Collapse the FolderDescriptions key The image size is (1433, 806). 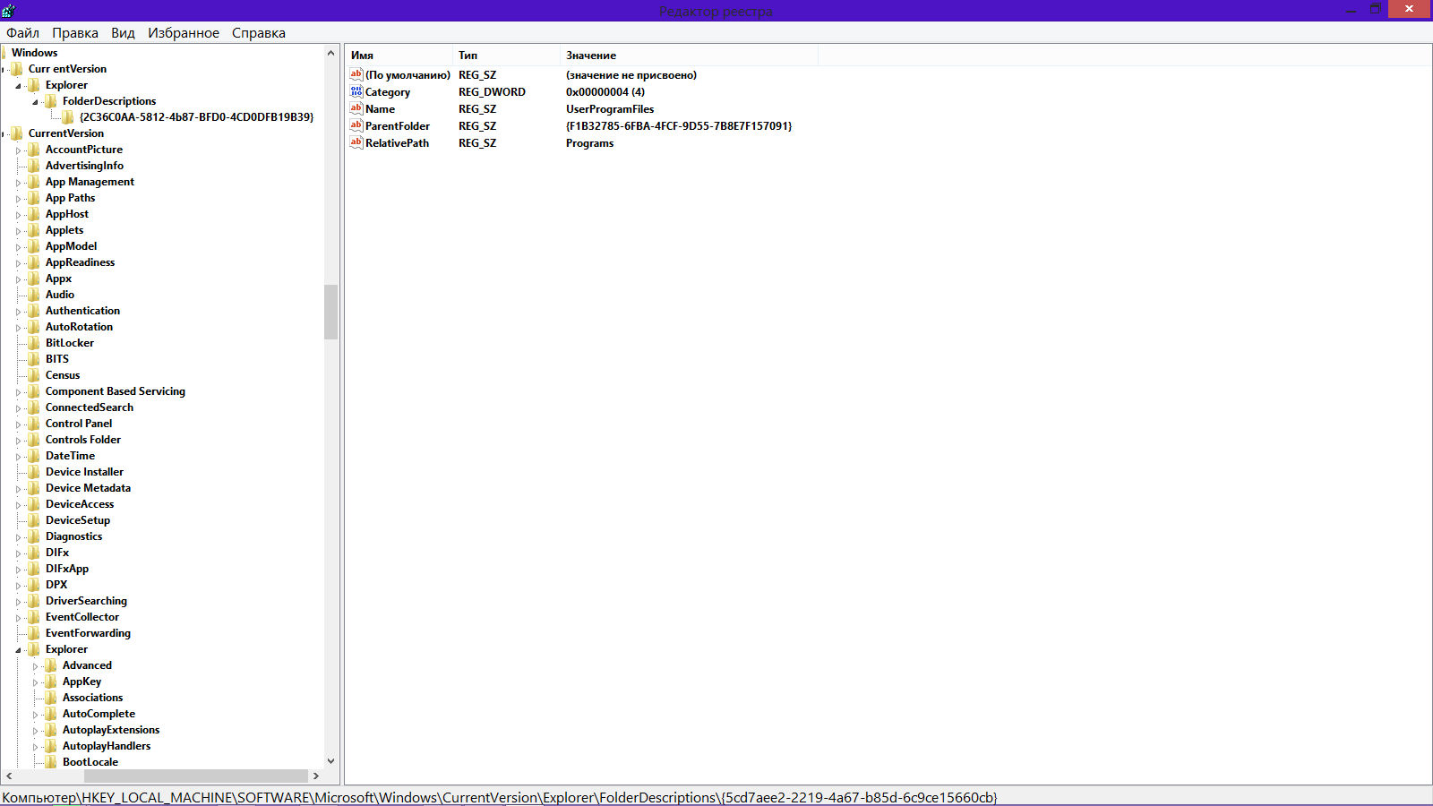[x=35, y=102]
